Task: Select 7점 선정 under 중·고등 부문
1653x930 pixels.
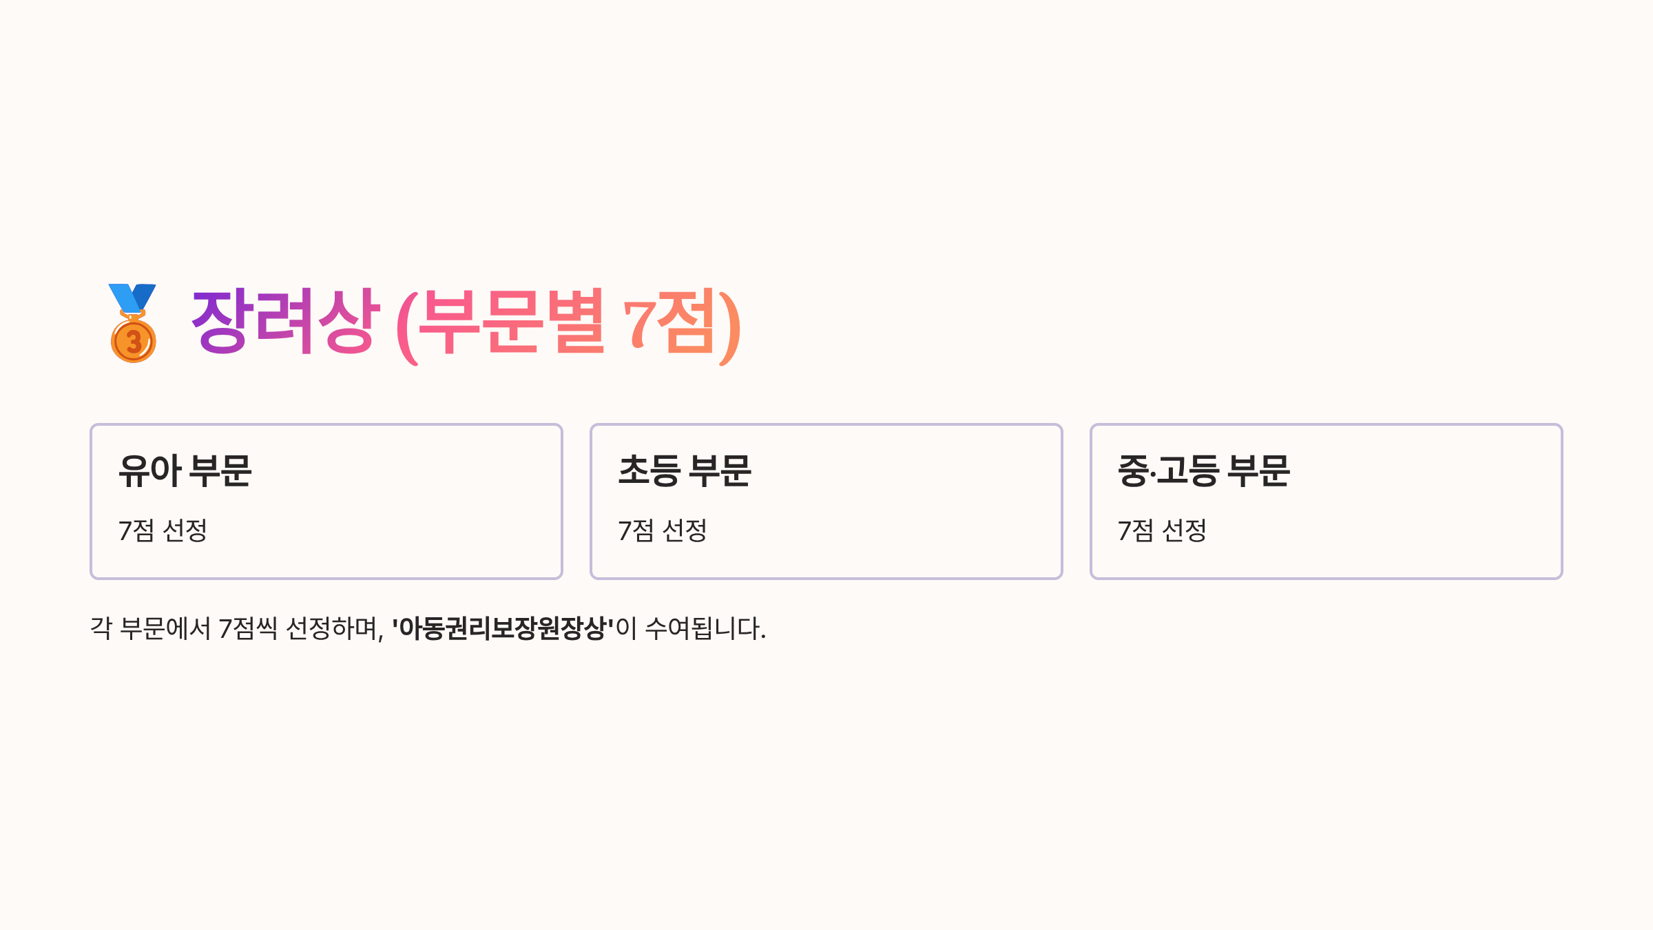Action: tap(1162, 530)
